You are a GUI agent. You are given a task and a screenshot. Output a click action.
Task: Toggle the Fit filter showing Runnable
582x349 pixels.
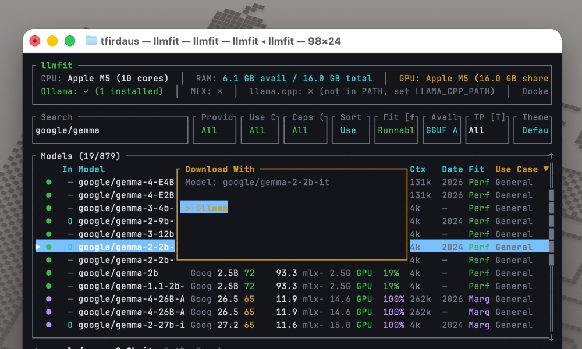point(396,130)
